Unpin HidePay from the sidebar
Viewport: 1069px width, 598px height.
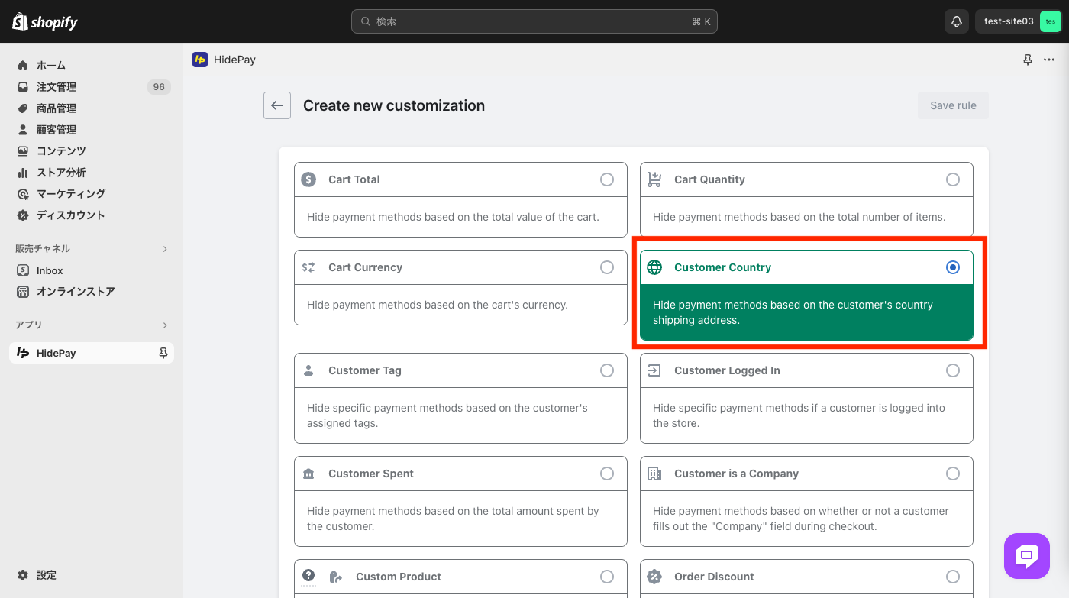[163, 353]
